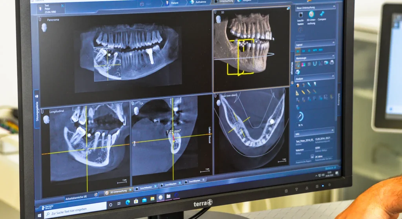
Task: Click the Dentsply Sirona logo button
Action: (48, 207)
